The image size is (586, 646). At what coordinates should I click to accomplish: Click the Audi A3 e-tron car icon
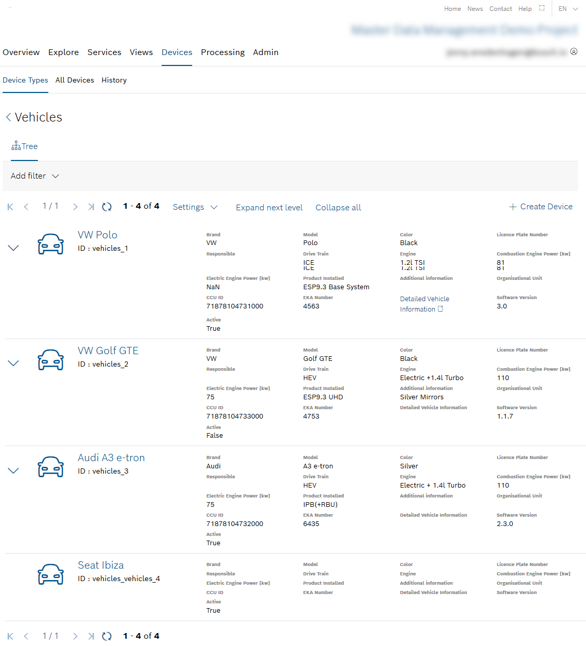[x=51, y=467]
